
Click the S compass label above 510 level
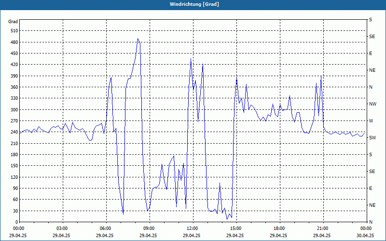(371, 20)
